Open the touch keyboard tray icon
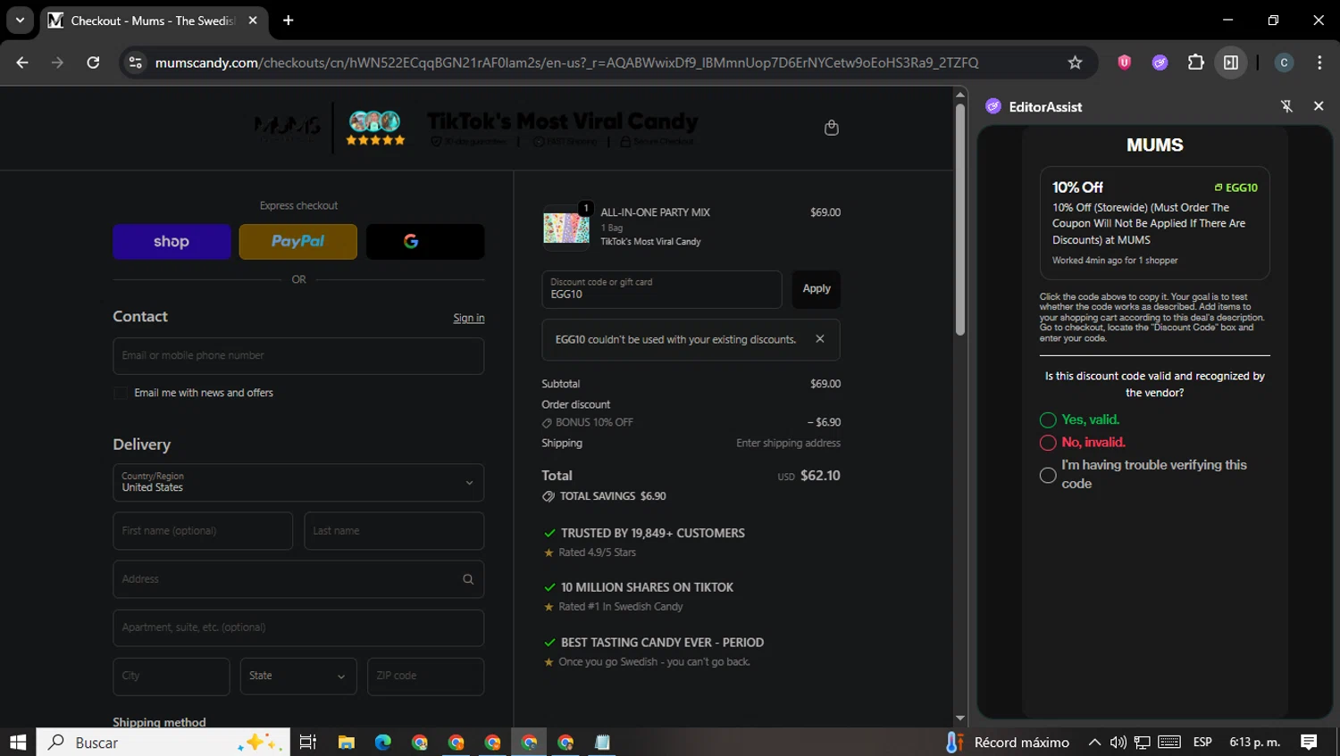The height and width of the screenshot is (756, 1340). (1168, 742)
